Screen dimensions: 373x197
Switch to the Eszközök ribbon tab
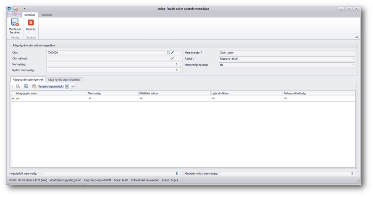47,15
